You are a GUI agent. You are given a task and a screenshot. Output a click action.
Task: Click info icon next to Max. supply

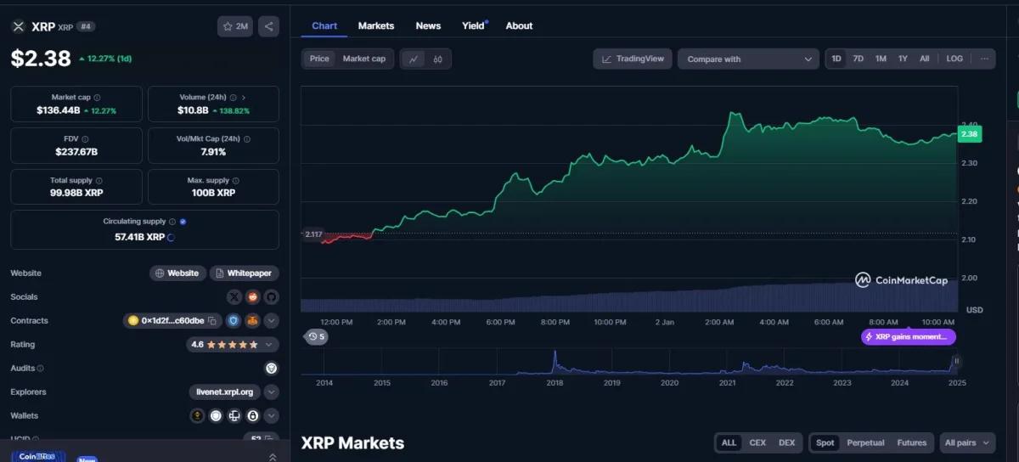pyautogui.click(x=237, y=181)
